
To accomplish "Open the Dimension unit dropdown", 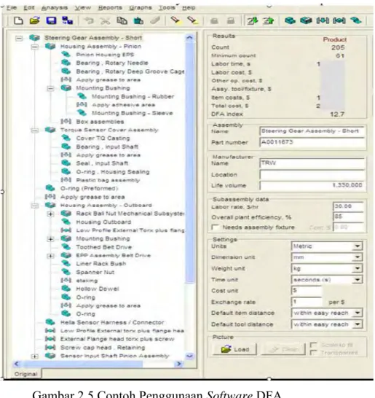I will [x=358, y=257].
